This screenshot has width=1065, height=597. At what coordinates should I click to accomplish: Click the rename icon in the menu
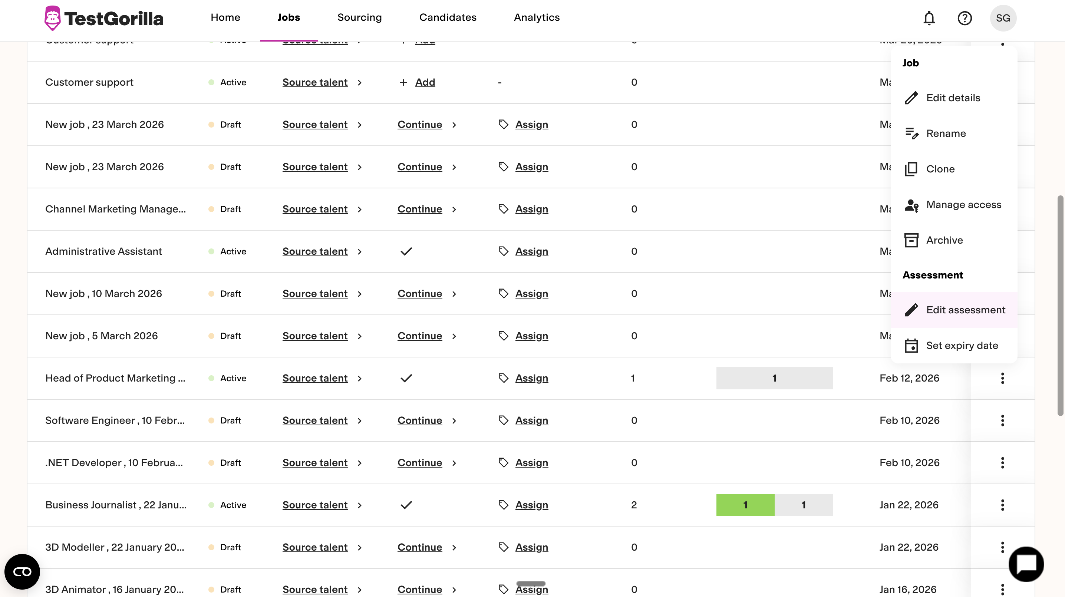[x=911, y=133]
